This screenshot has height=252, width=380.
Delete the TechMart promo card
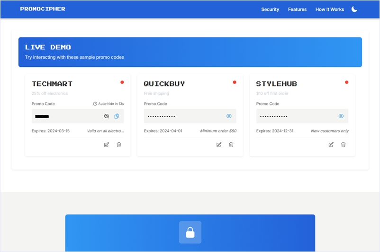click(119, 145)
